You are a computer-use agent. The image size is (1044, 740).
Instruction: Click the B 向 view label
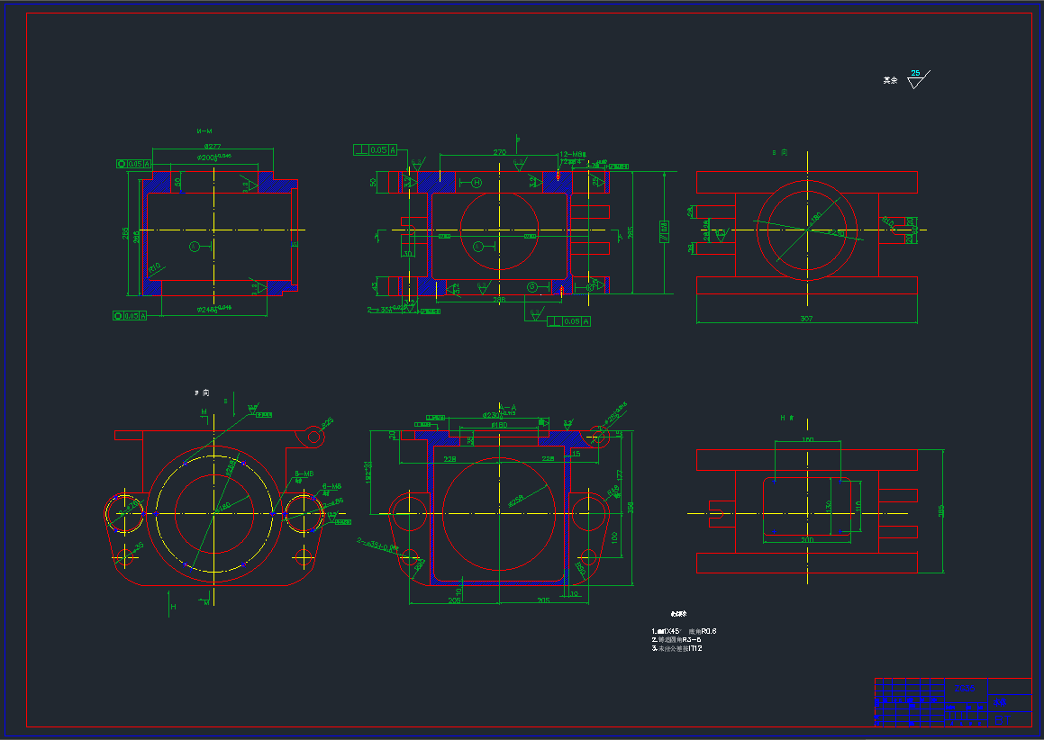780,152
